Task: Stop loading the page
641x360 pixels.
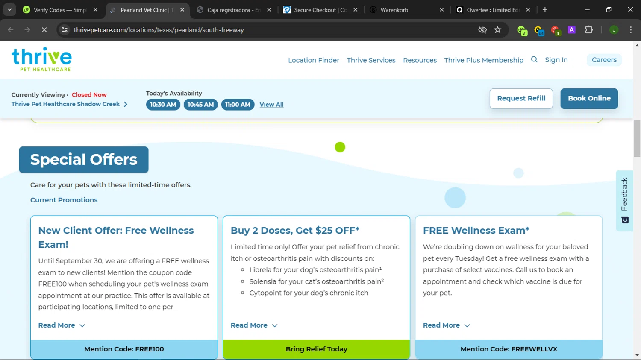Action: point(44,30)
